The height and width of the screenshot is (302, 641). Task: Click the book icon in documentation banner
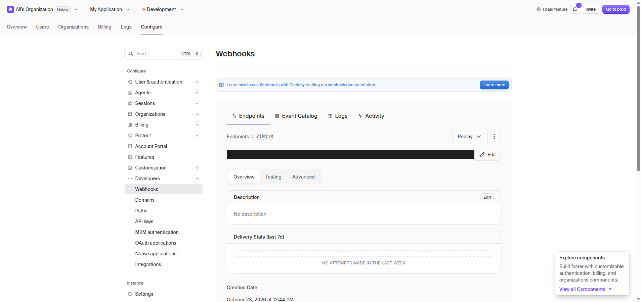click(221, 85)
